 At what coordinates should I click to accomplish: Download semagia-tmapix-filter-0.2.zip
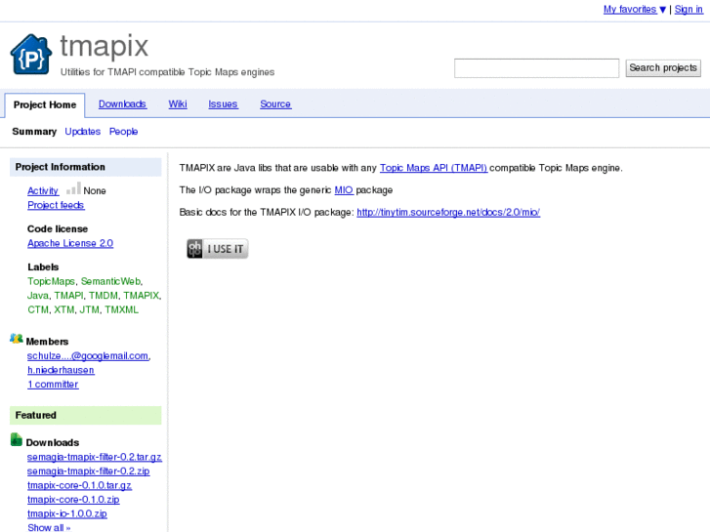pyautogui.click(x=88, y=471)
